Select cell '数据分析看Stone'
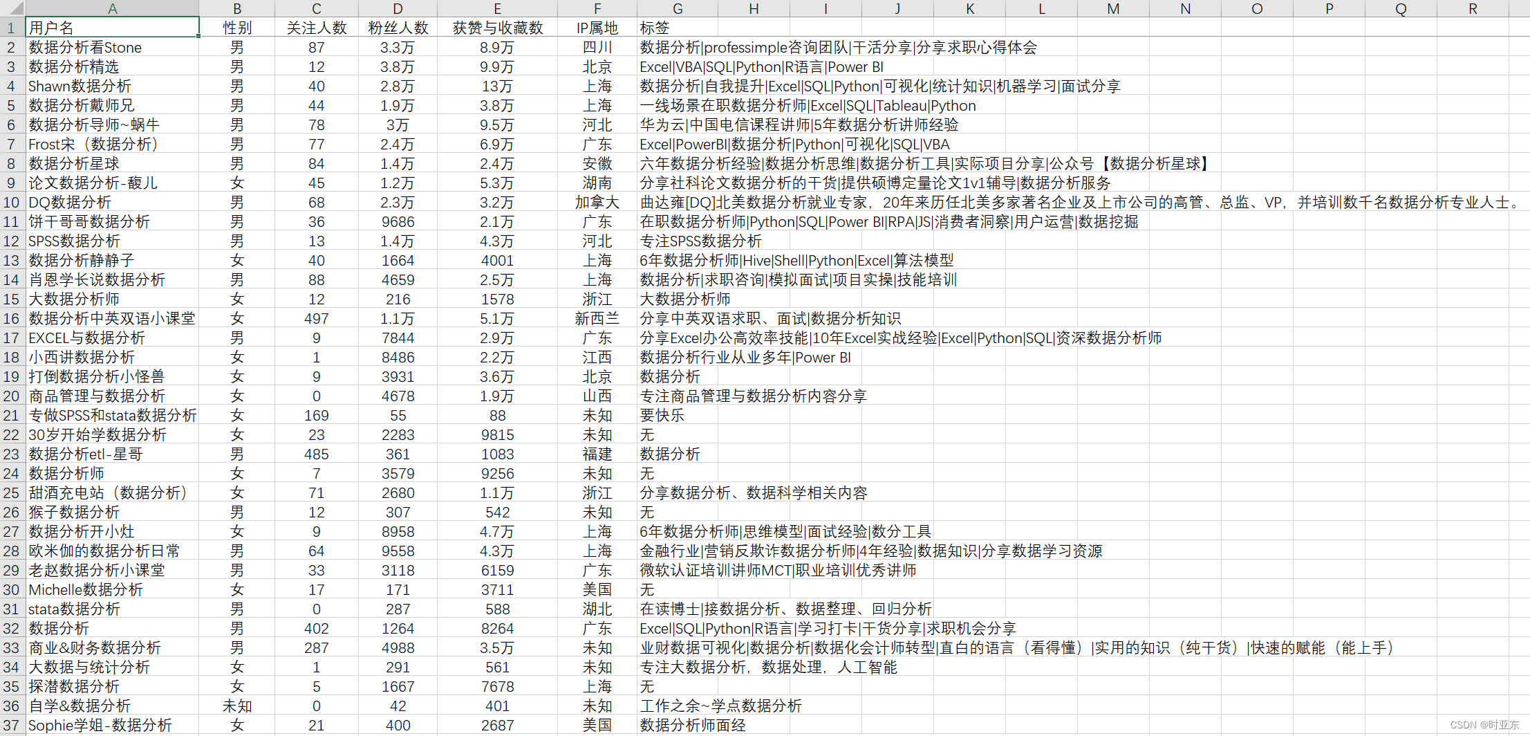 coord(112,48)
